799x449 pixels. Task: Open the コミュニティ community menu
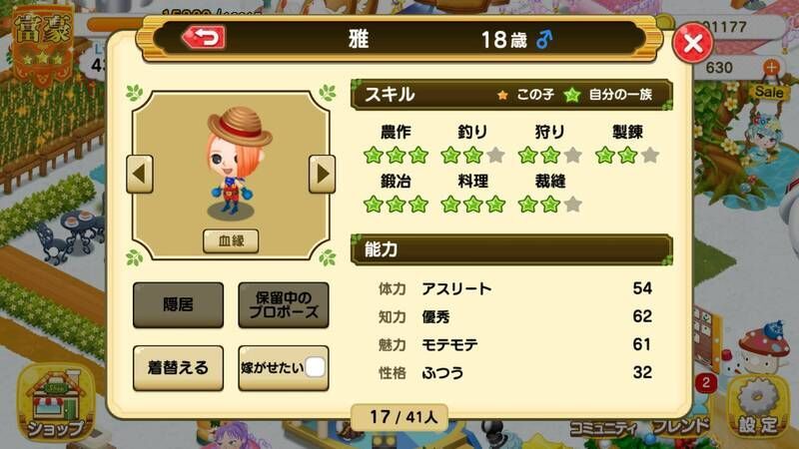coord(603,429)
